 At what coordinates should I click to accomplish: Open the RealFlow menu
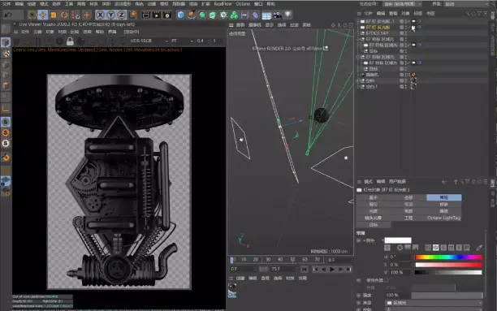click(223, 4)
